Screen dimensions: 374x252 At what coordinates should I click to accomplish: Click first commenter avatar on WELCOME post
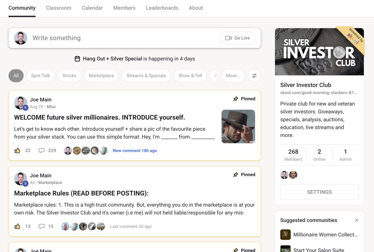[68, 151]
